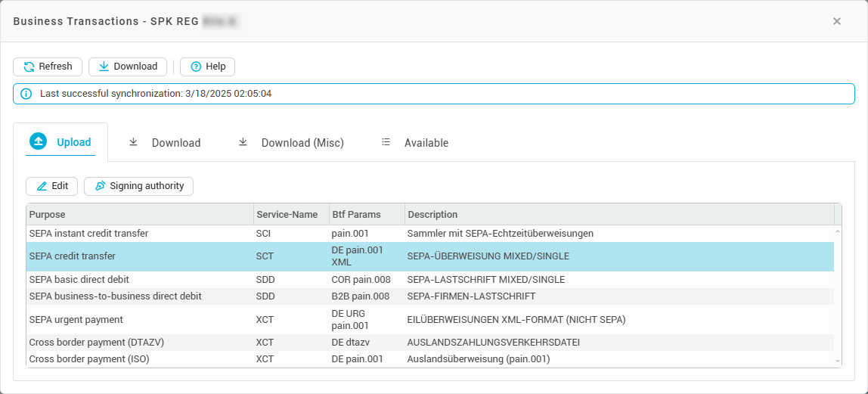Click the Edit pencil icon
This screenshot has width=868, height=394.
coord(42,186)
